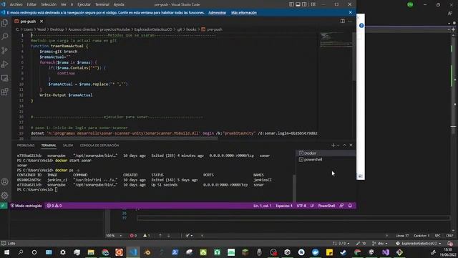Open the Terminal menu in menu bar
Screen dimensions: 458x258
[x=102, y=4]
